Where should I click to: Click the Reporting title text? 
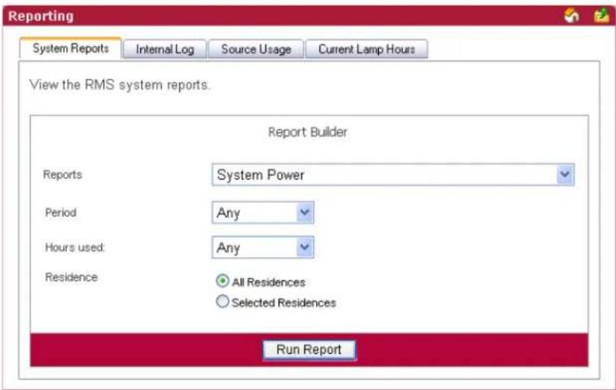[41, 16]
